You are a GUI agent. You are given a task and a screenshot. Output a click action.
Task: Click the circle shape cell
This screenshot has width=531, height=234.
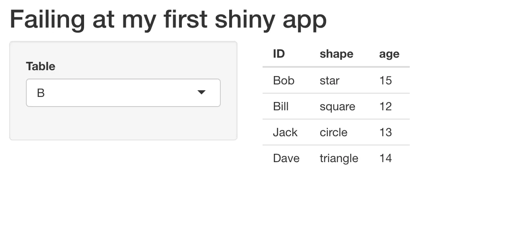pos(333,132)
